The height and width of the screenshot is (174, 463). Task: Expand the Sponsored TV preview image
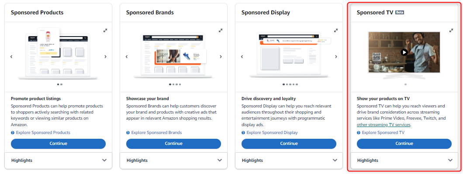click(x=451, y=30)
